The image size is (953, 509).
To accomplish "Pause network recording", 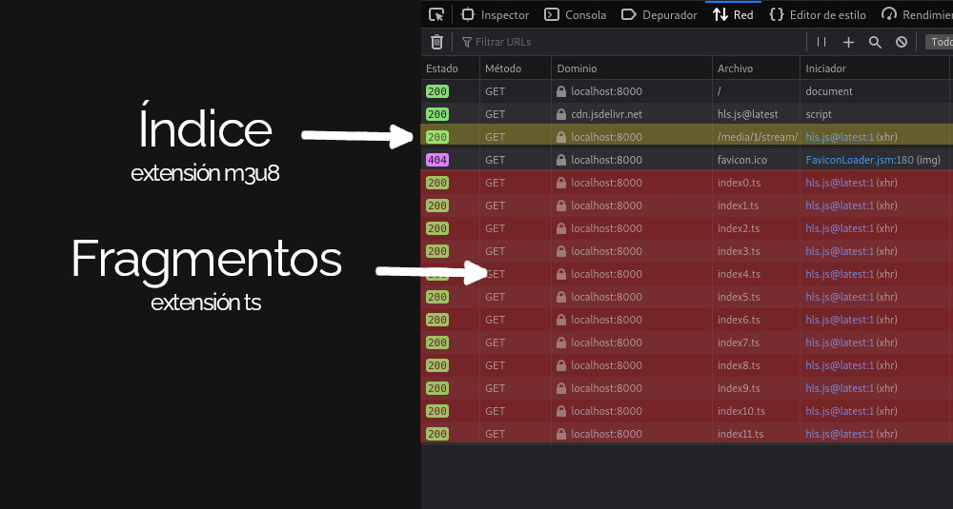I will [821, 42].
